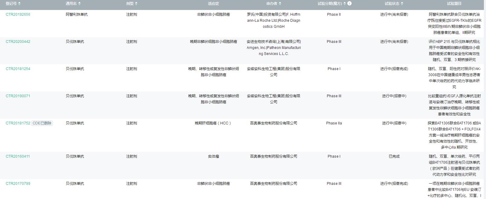486x199 pixels.
Task: Click the 试验题目 column header
Action: [454, 4]
